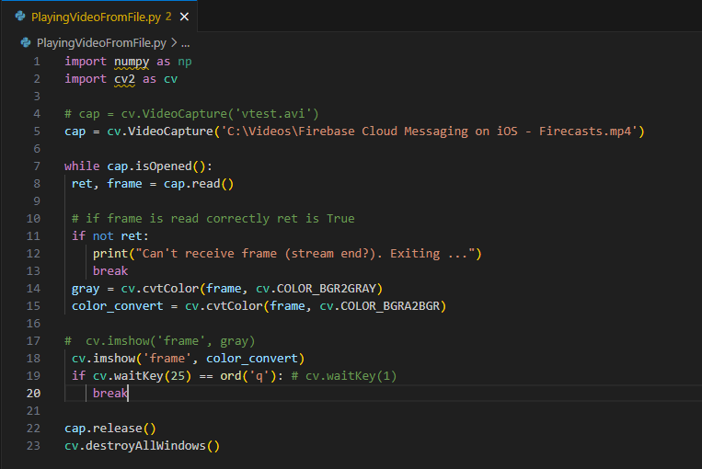This screenshot has height=469, width=702.
Task: Click 'waitKey(25)' on line 19
Action: (153, 376)
